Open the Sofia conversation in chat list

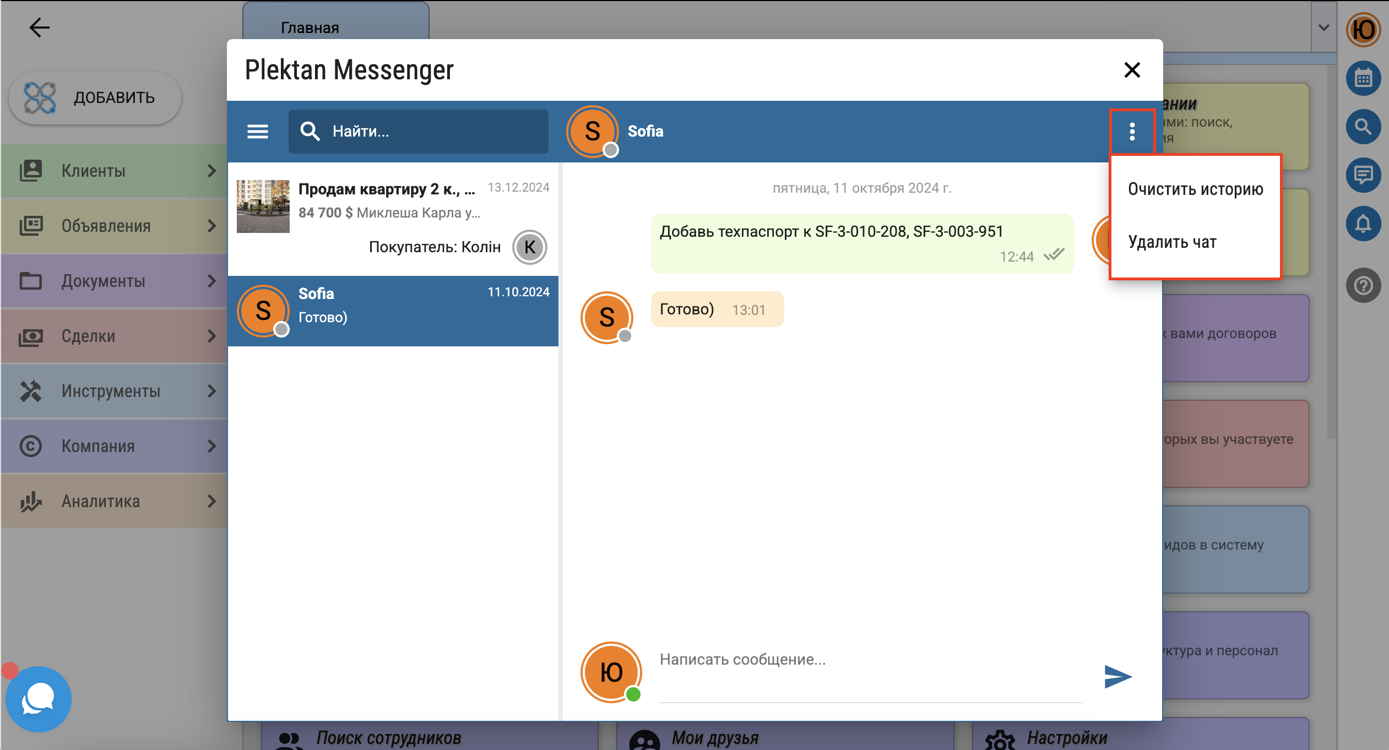[x=393, y=311]
